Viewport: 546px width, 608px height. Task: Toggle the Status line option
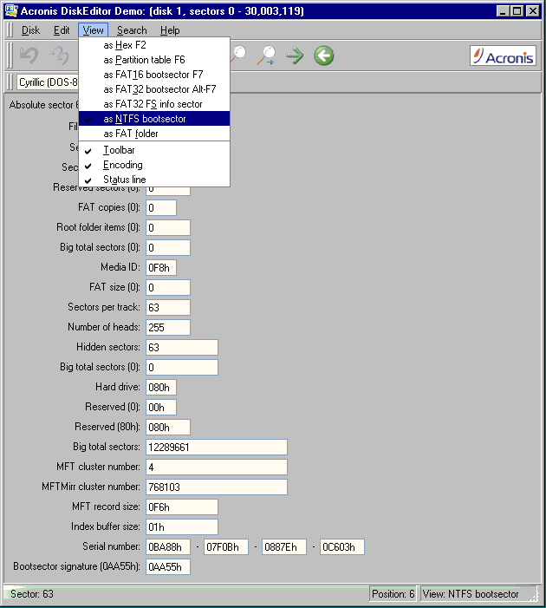tap(154, 180)
